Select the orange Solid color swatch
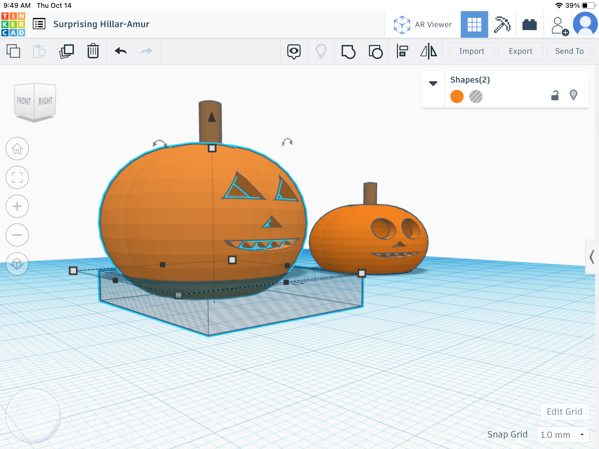Image resolution: width=599 pixels, height=449 pixels. pos(457,96)
